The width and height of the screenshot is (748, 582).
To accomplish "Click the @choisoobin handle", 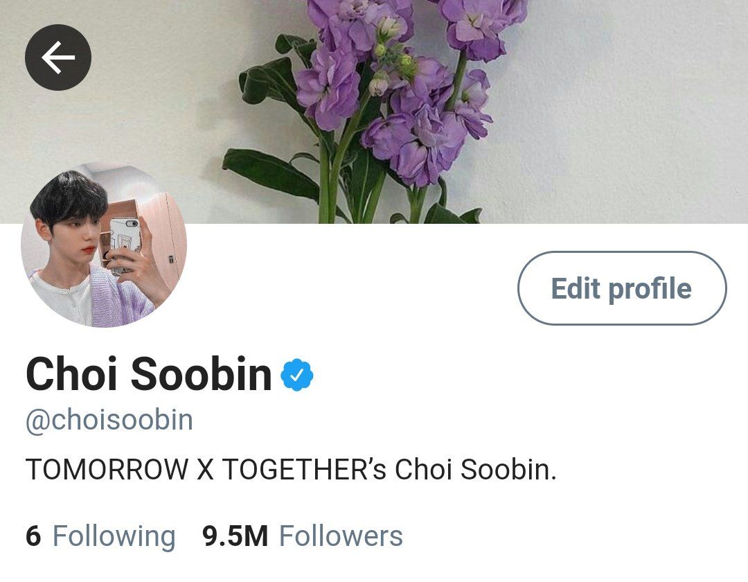I will click(109, 421).
